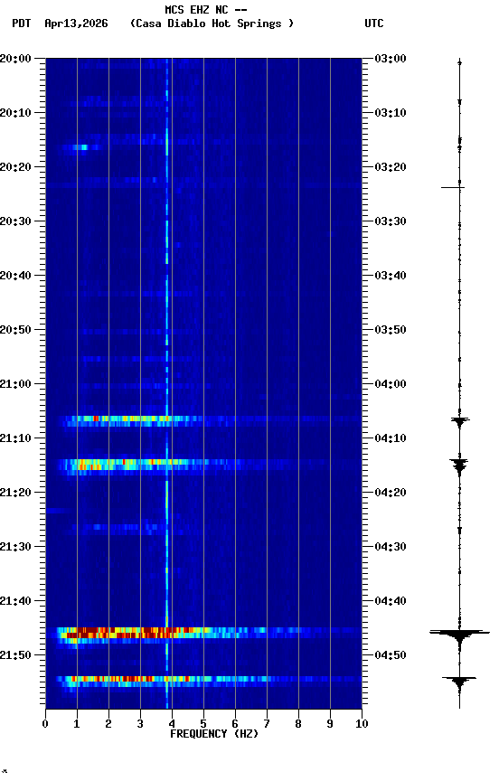Click the 04:40 UTC time label
Image resolution: width=499 pixels, height=781 pixels.
point(391,602)
